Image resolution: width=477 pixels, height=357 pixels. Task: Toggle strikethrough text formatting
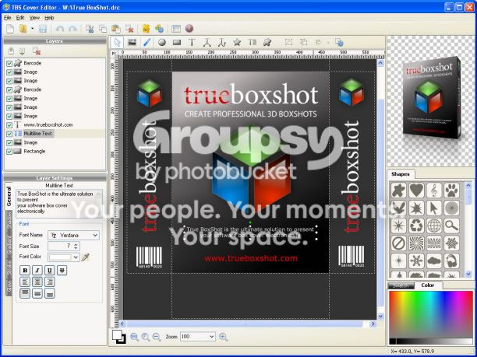pyautogui.click(x=62, y=270)
